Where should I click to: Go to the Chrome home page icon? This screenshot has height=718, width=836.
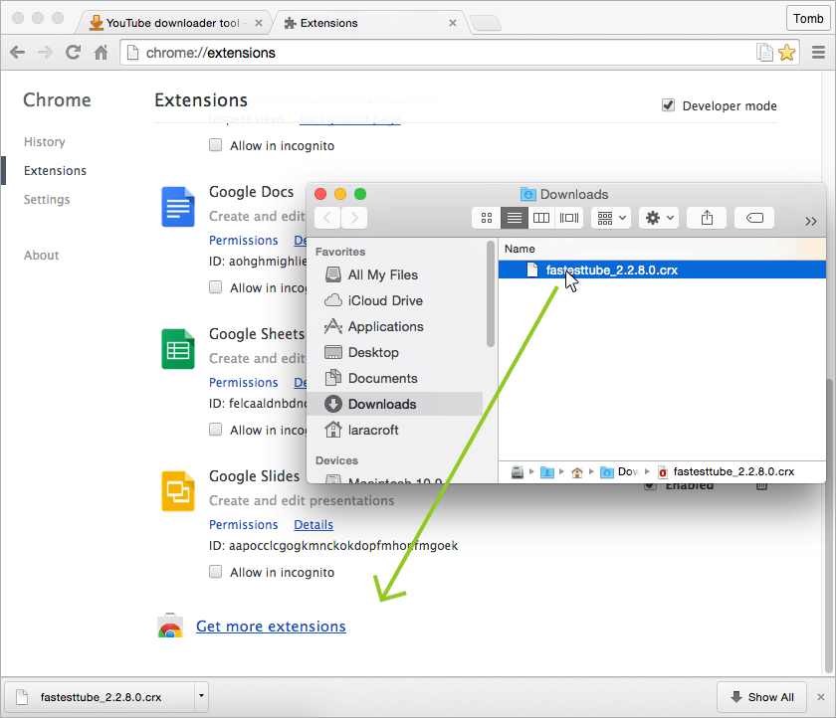[101, 52]
